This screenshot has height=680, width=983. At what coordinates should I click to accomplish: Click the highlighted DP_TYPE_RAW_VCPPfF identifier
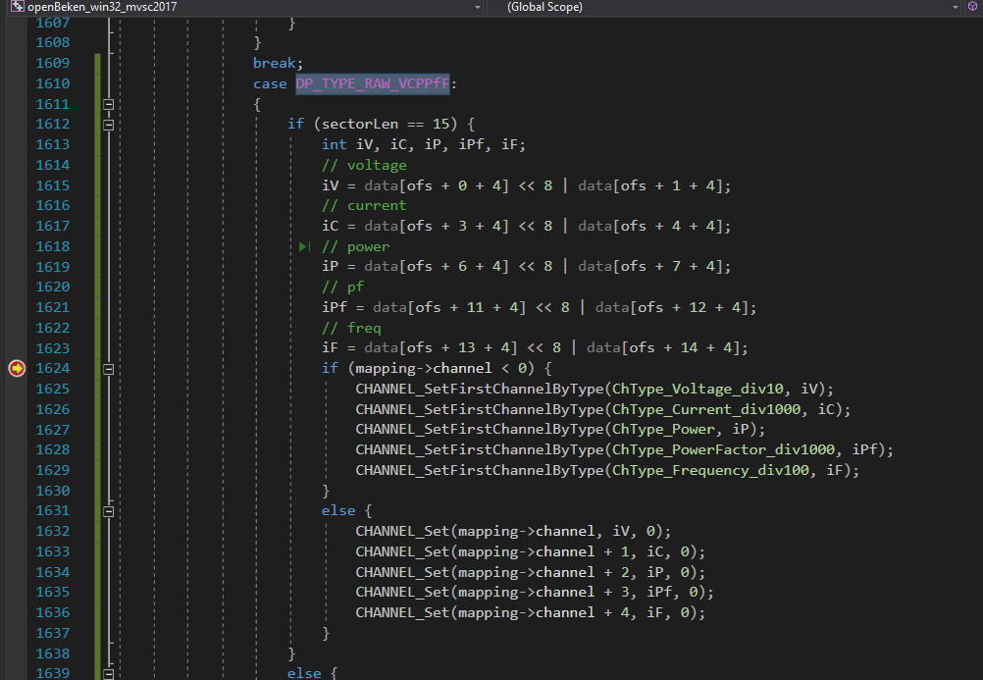tap(373, 83)
